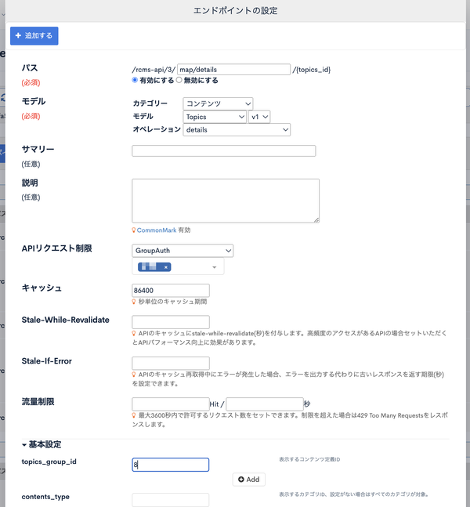Focus the path input containing map/details
This screenshot has height=507, width=470.
click(x=233, y=70)
